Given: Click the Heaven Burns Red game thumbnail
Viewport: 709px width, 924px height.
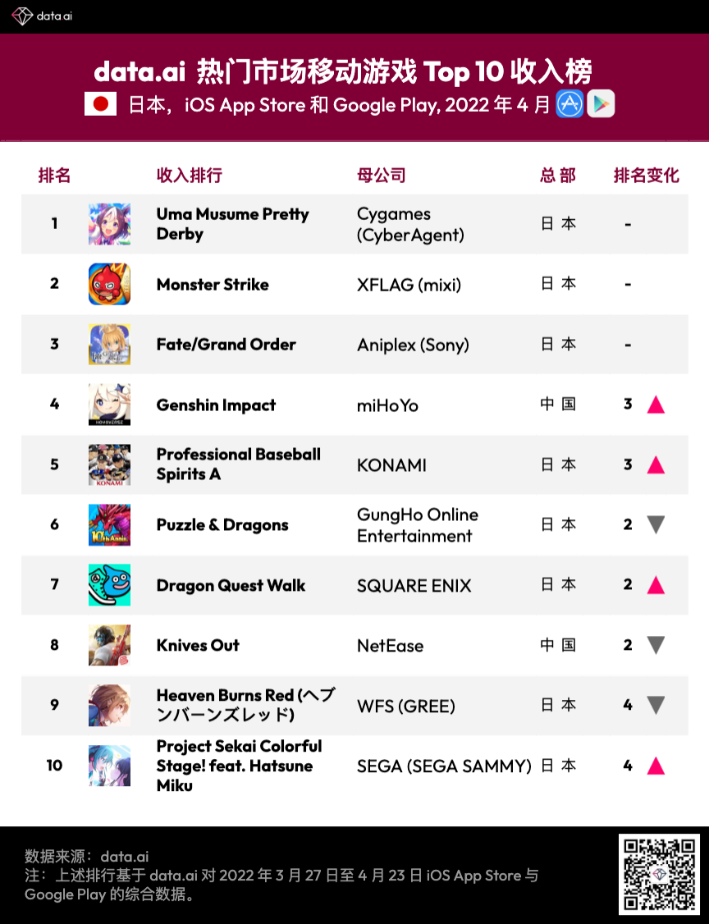Looking at the screenshot, I should click(x=109, y=706).
